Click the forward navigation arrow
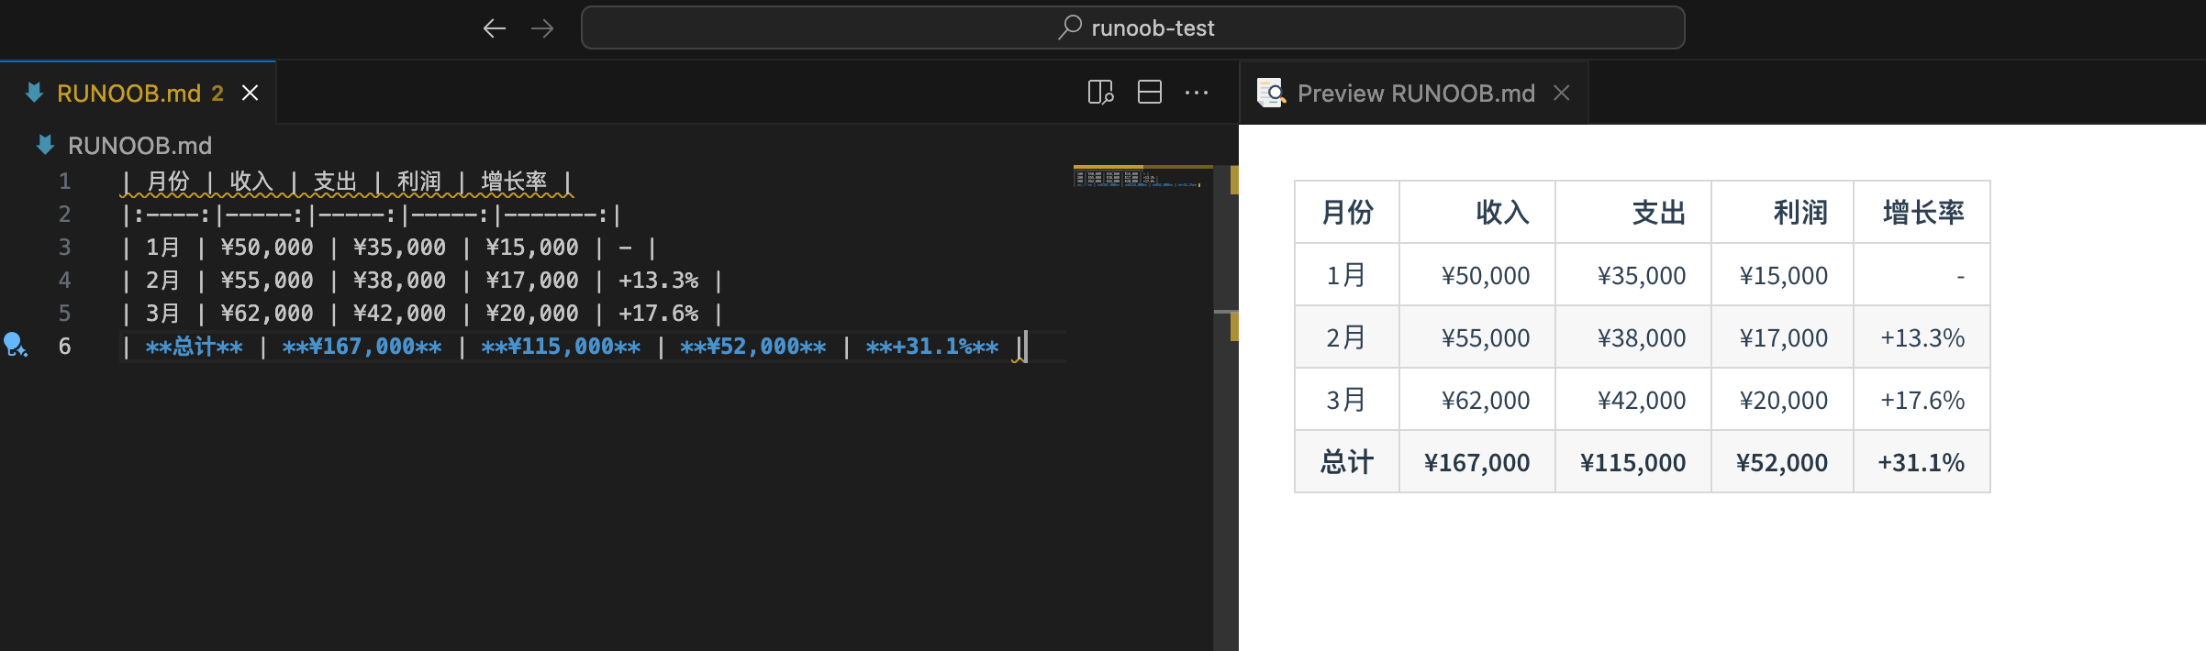This screenshot has height=651, width=2206. [542, 28]
